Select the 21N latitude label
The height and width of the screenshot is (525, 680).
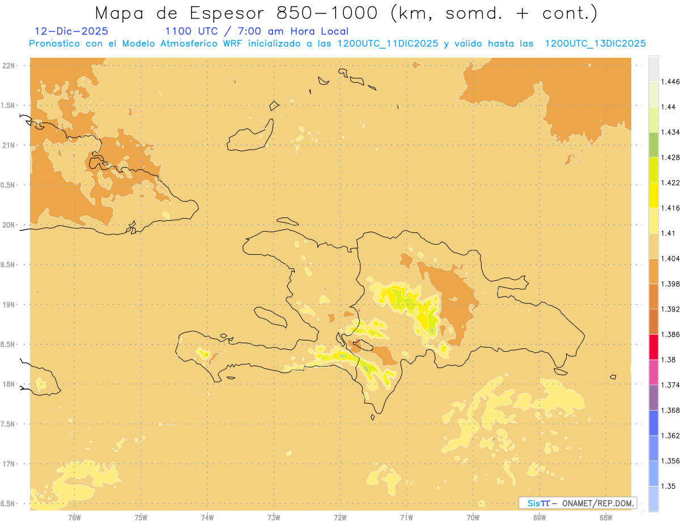[x=9, y=145]
